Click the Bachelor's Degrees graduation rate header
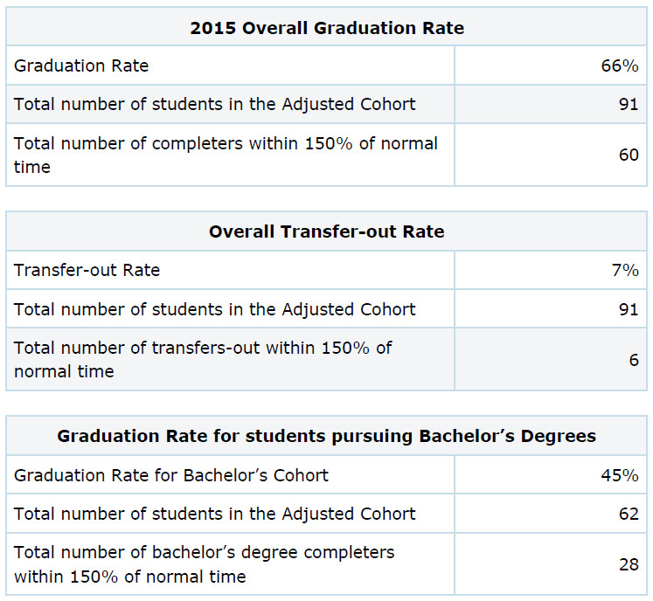This screenshot has height=601, width=653. click(x=327, y=436)
